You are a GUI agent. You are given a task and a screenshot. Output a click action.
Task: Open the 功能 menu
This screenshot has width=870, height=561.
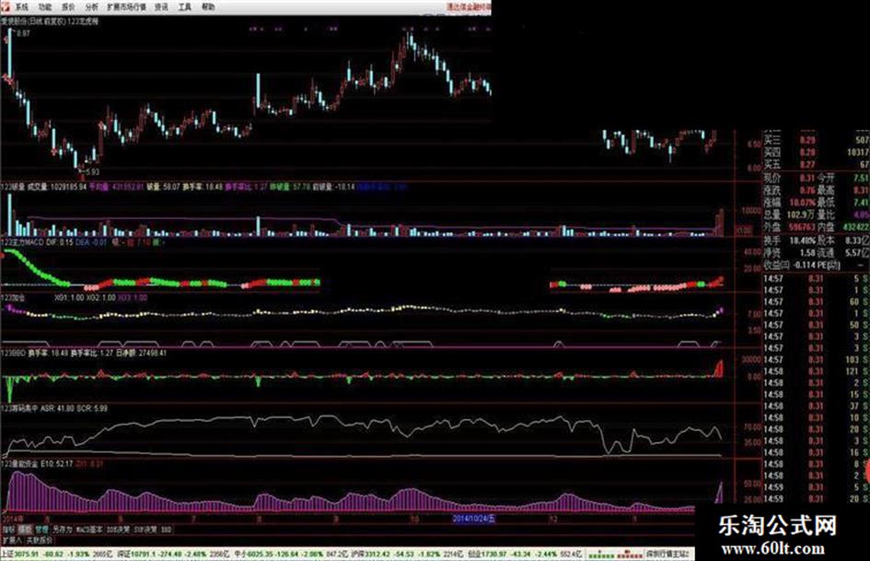point(45,7)
